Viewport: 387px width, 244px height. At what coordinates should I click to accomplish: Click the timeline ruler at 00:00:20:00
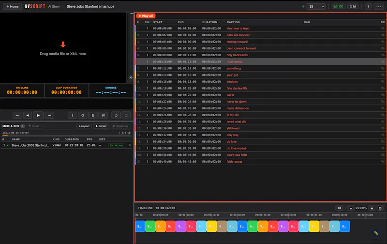(237, 215)
